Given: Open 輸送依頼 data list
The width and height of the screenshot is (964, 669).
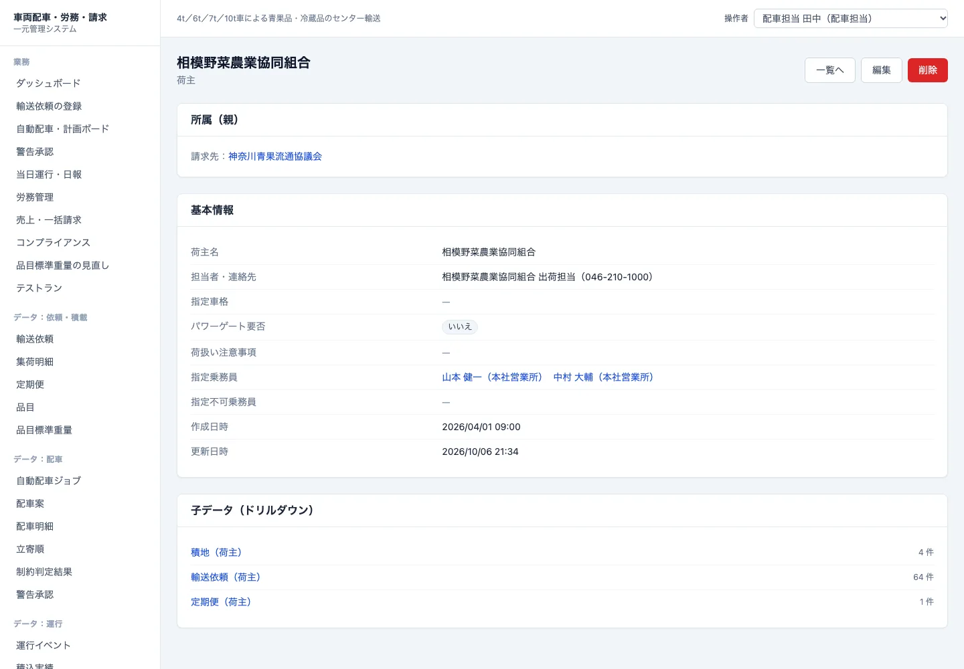Looking at the screenshot, I should coord(35,339).
